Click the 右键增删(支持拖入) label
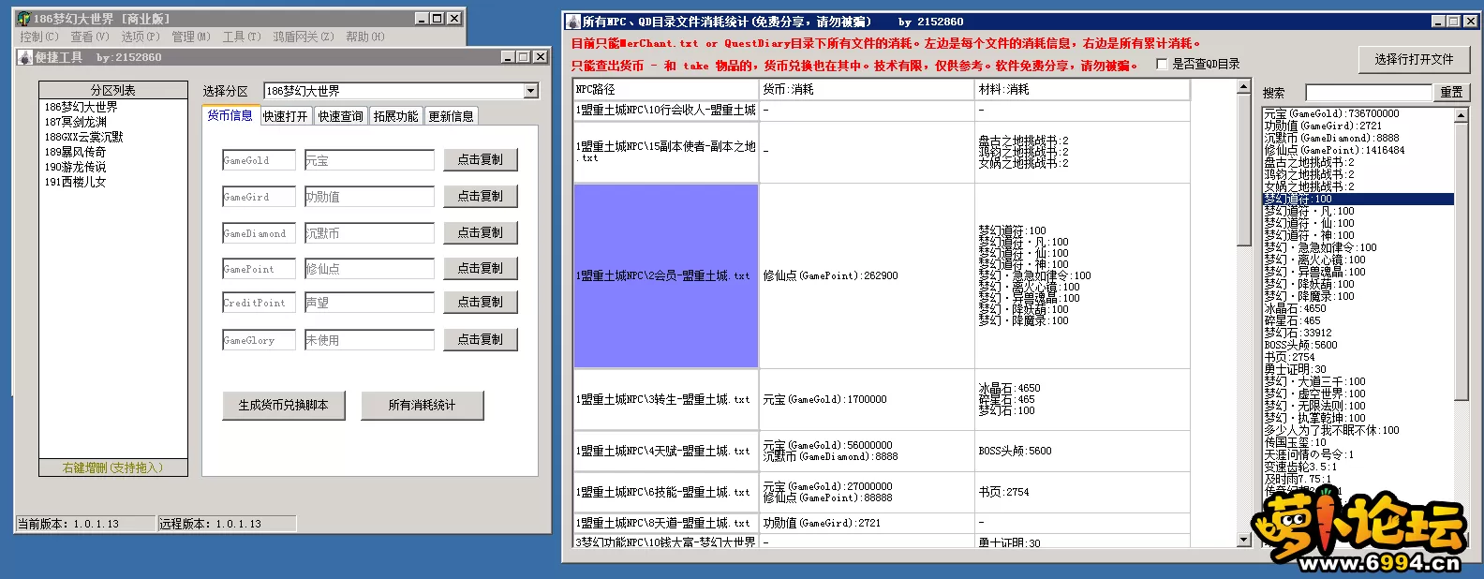The image size is (1484, 579). (x=113, y=468)
